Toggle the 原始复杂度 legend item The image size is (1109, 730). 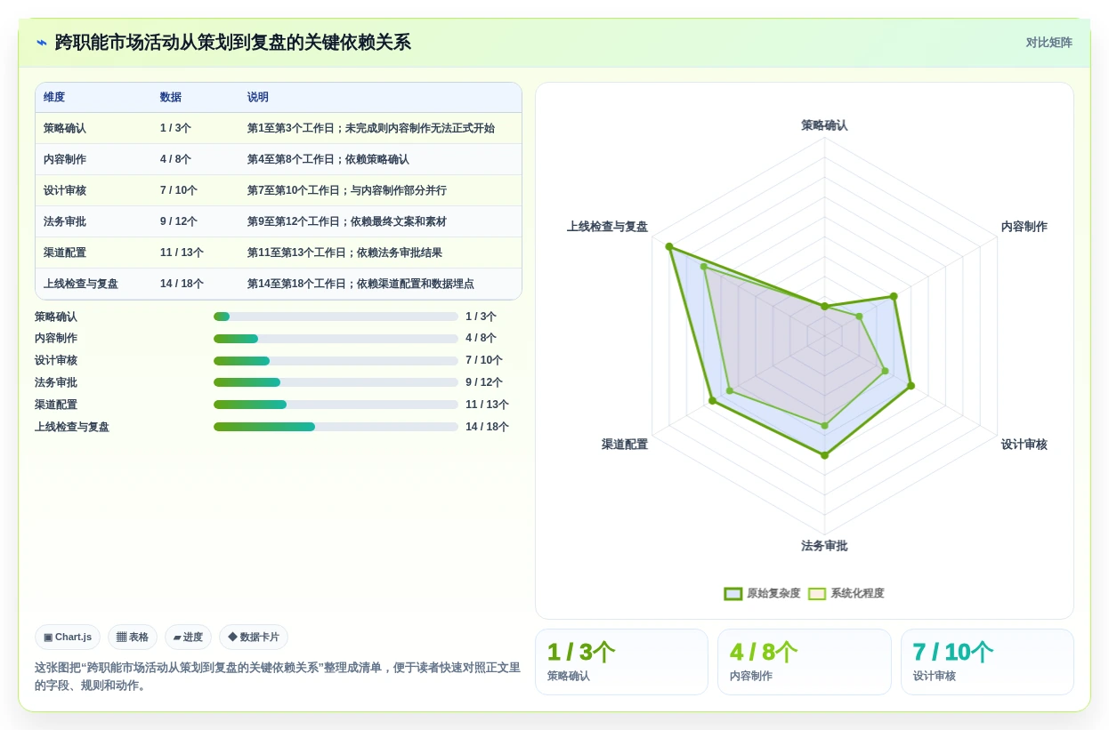(x=762, y=593)
